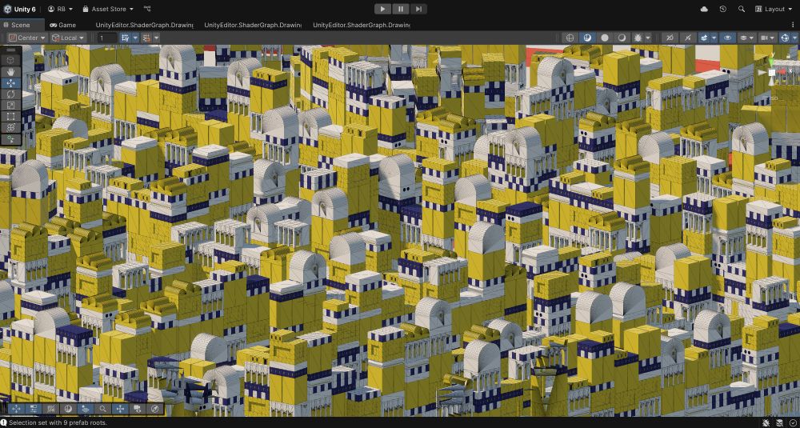Click the first icon in bottom overlay toolbar
Viewport: 800px width, 428px height.
(15, 409)
